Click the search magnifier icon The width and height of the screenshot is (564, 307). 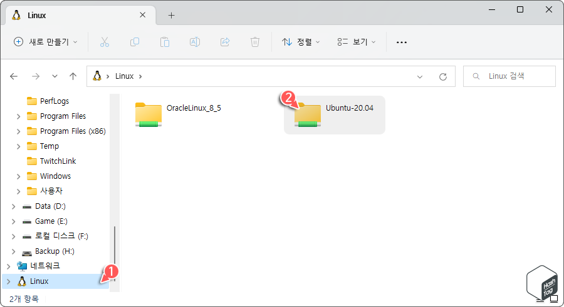coord(476,76)
